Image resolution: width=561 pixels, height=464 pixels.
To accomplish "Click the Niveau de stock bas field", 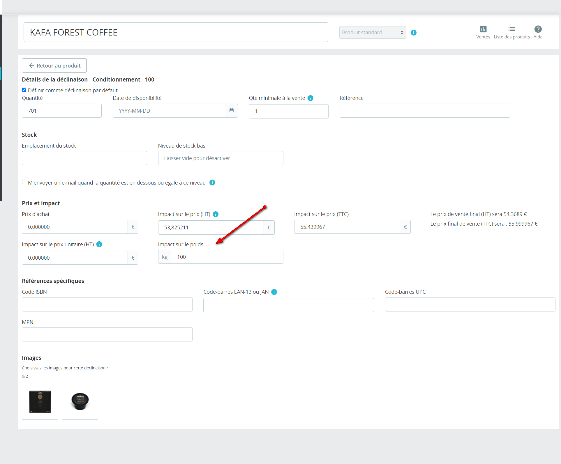I will pyautogui.click(x=221, y=158).
